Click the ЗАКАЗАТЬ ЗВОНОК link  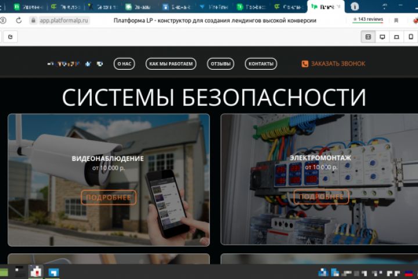tap(338, 64)
